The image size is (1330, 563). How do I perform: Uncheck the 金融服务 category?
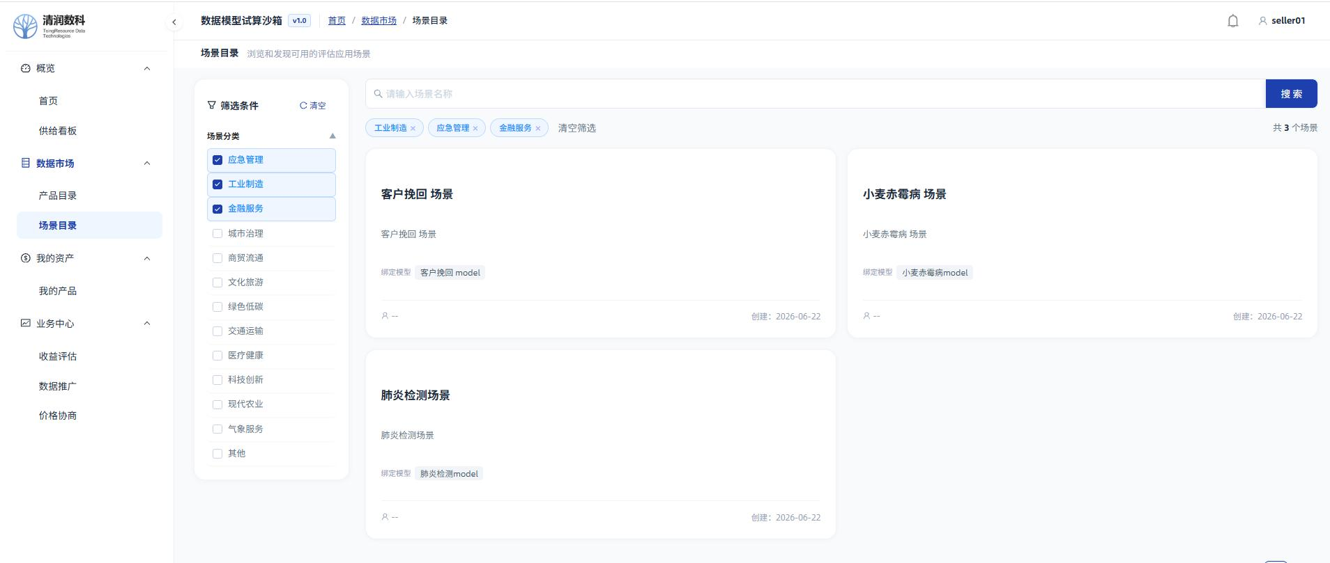217,209
